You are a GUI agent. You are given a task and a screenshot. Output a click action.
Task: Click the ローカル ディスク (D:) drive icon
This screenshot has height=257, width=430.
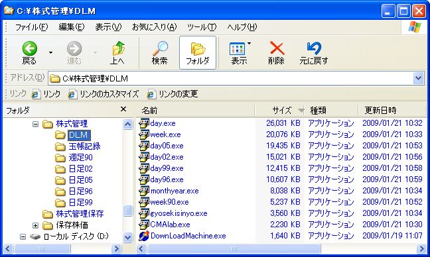tap(35, 236)
